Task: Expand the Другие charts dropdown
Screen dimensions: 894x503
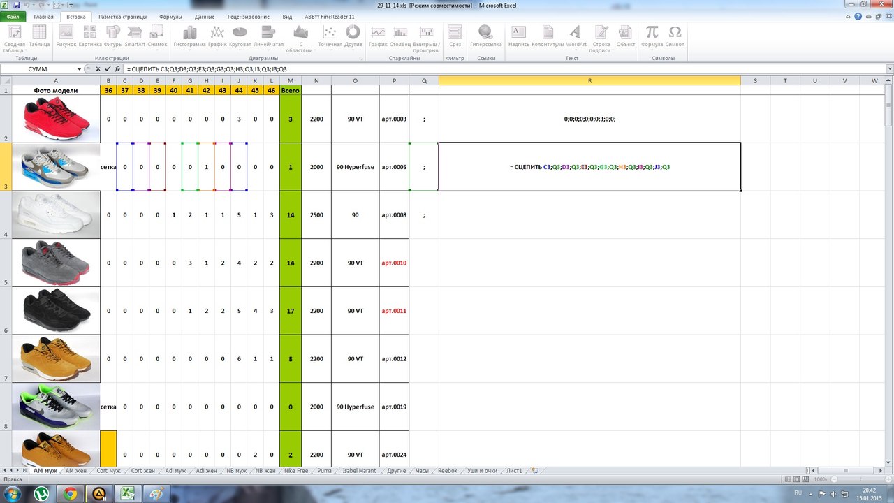Action: pos(353,36)
